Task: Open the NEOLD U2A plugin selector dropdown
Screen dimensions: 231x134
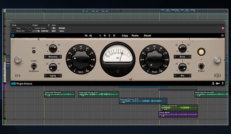Action: pyautogui.click(x=21, y=31)
